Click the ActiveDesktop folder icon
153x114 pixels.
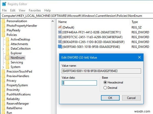point(7,39)
